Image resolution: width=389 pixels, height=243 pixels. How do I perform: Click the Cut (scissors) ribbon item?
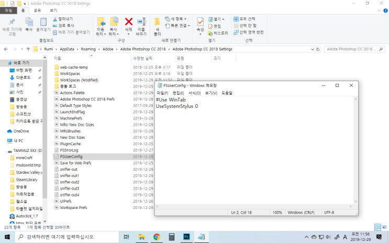coord(63,19)
